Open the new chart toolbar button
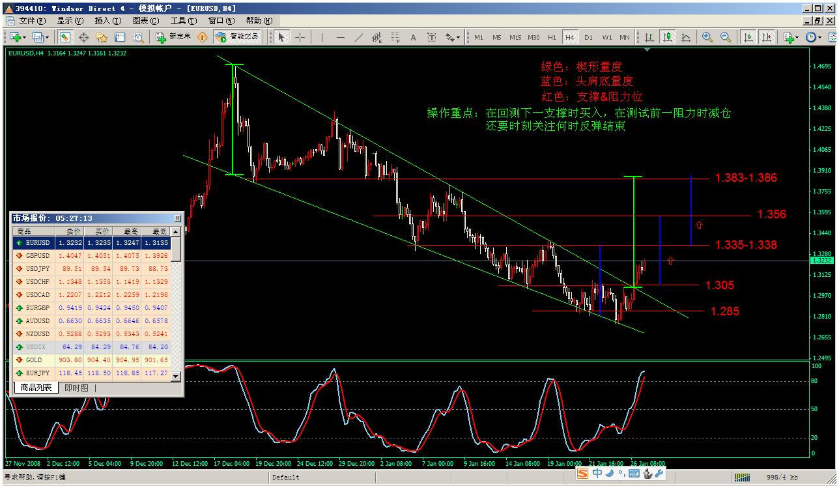This screenshot has height=486, width=839. [x=17, y=37]
